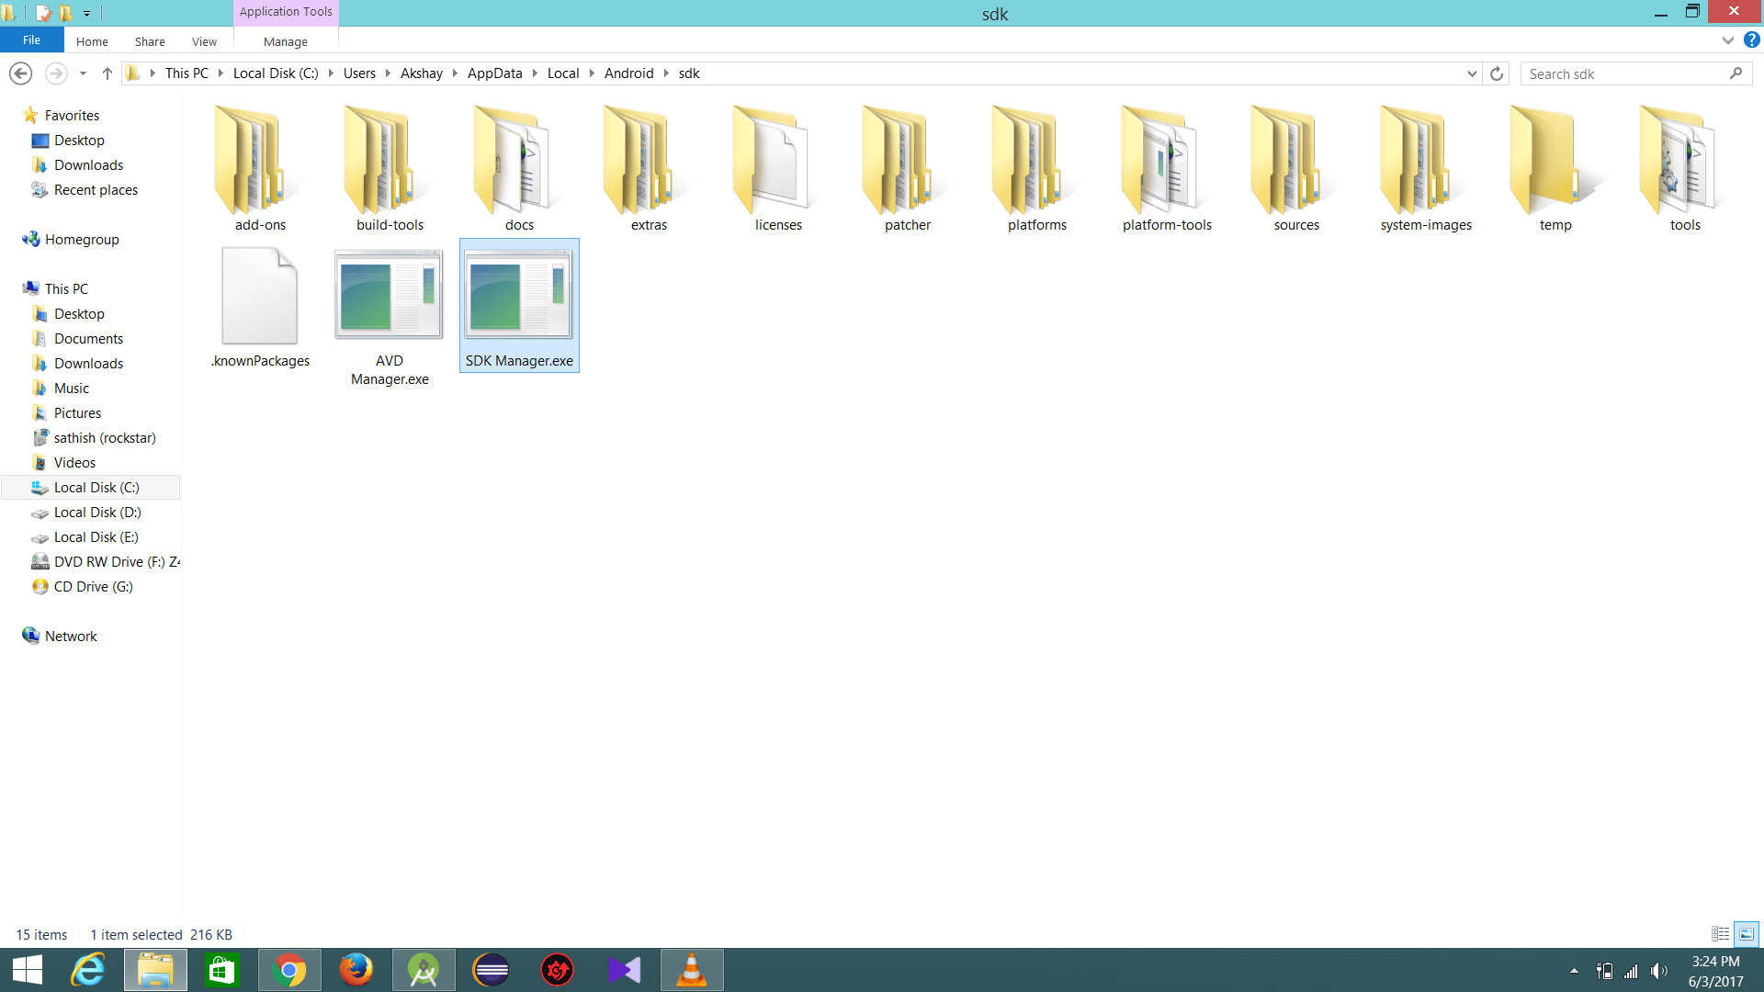Click the Up one level arrow
The image size is (1764, 992).
point(107,73)
